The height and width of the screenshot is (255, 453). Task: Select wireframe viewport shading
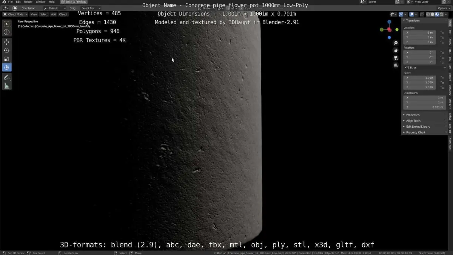coord(428,14)
